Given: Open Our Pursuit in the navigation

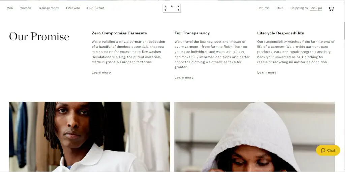Looking at the screenshot, I should [95, 8].
